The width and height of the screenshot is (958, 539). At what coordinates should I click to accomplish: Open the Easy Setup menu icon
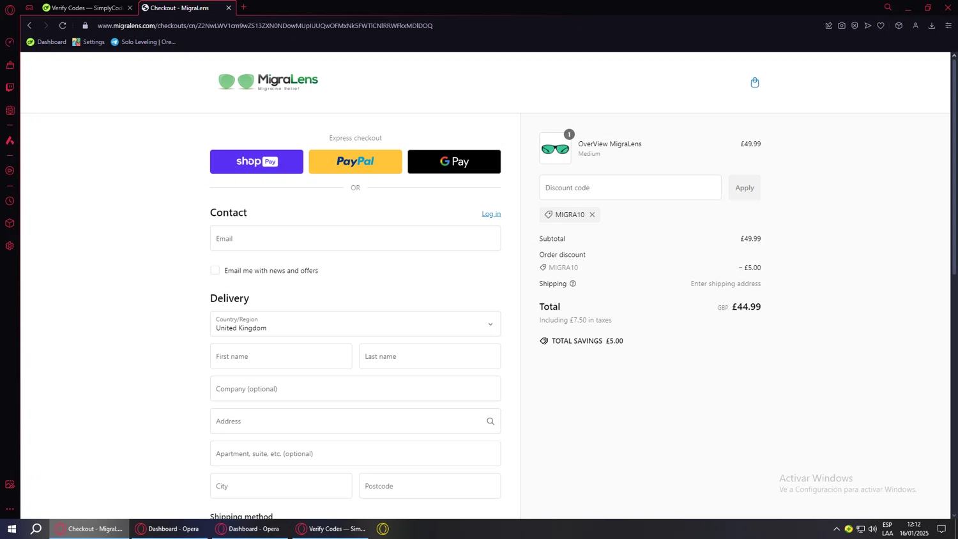pos(948,26)
